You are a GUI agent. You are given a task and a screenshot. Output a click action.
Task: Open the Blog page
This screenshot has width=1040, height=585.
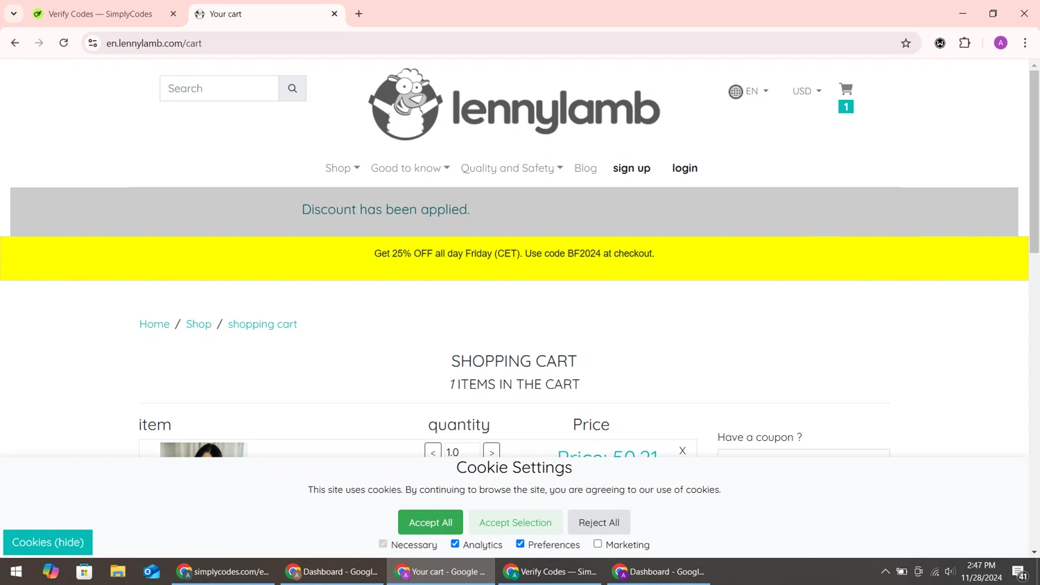tap(585, 168)
